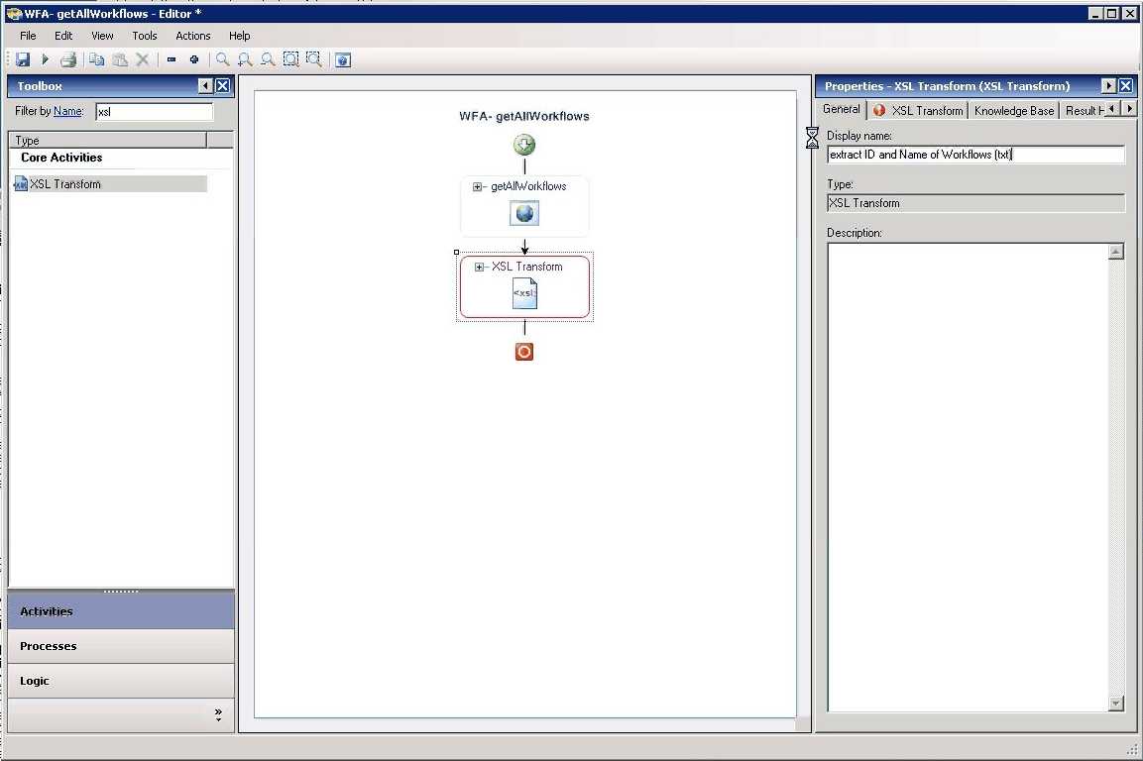Zoom out using the magnifier minus icon
Viewport: 1143px width, 761px height.
point(269,59)
